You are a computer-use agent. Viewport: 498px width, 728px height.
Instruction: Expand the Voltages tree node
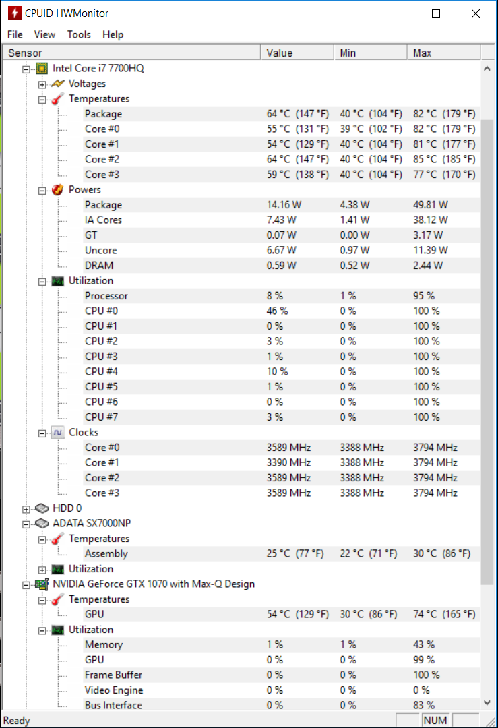(42, 84)
